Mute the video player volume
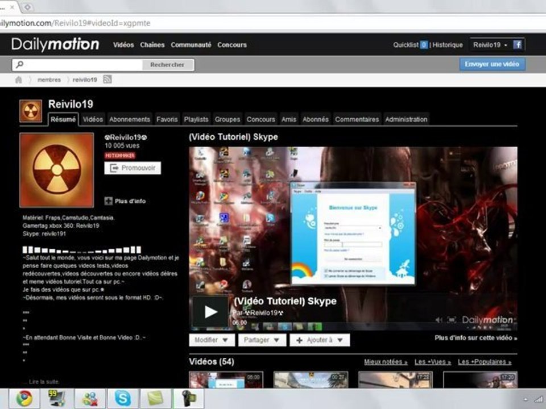 coord(439,320)
